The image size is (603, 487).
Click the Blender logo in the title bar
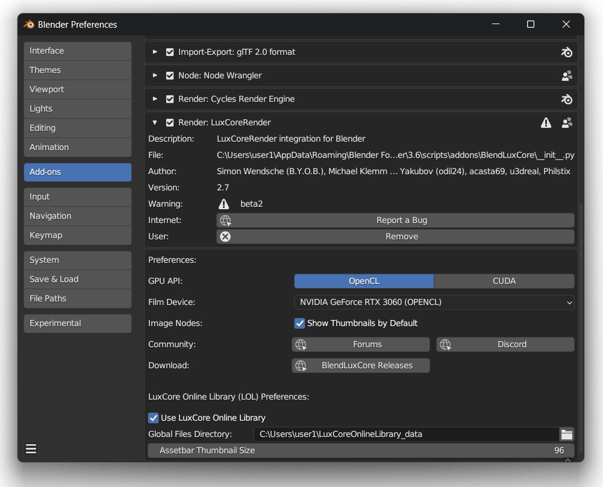point(29,25)
